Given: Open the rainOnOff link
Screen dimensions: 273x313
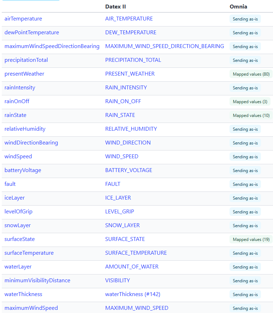Looking at the screenshot, I should (x=17, y=101).
